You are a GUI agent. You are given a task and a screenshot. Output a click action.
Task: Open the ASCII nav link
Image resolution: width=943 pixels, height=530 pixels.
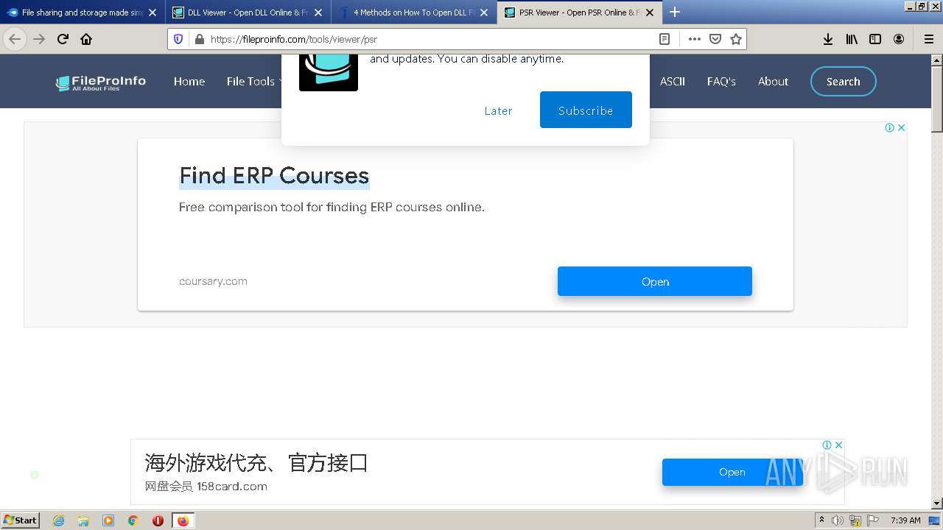(x=673, y=82)
